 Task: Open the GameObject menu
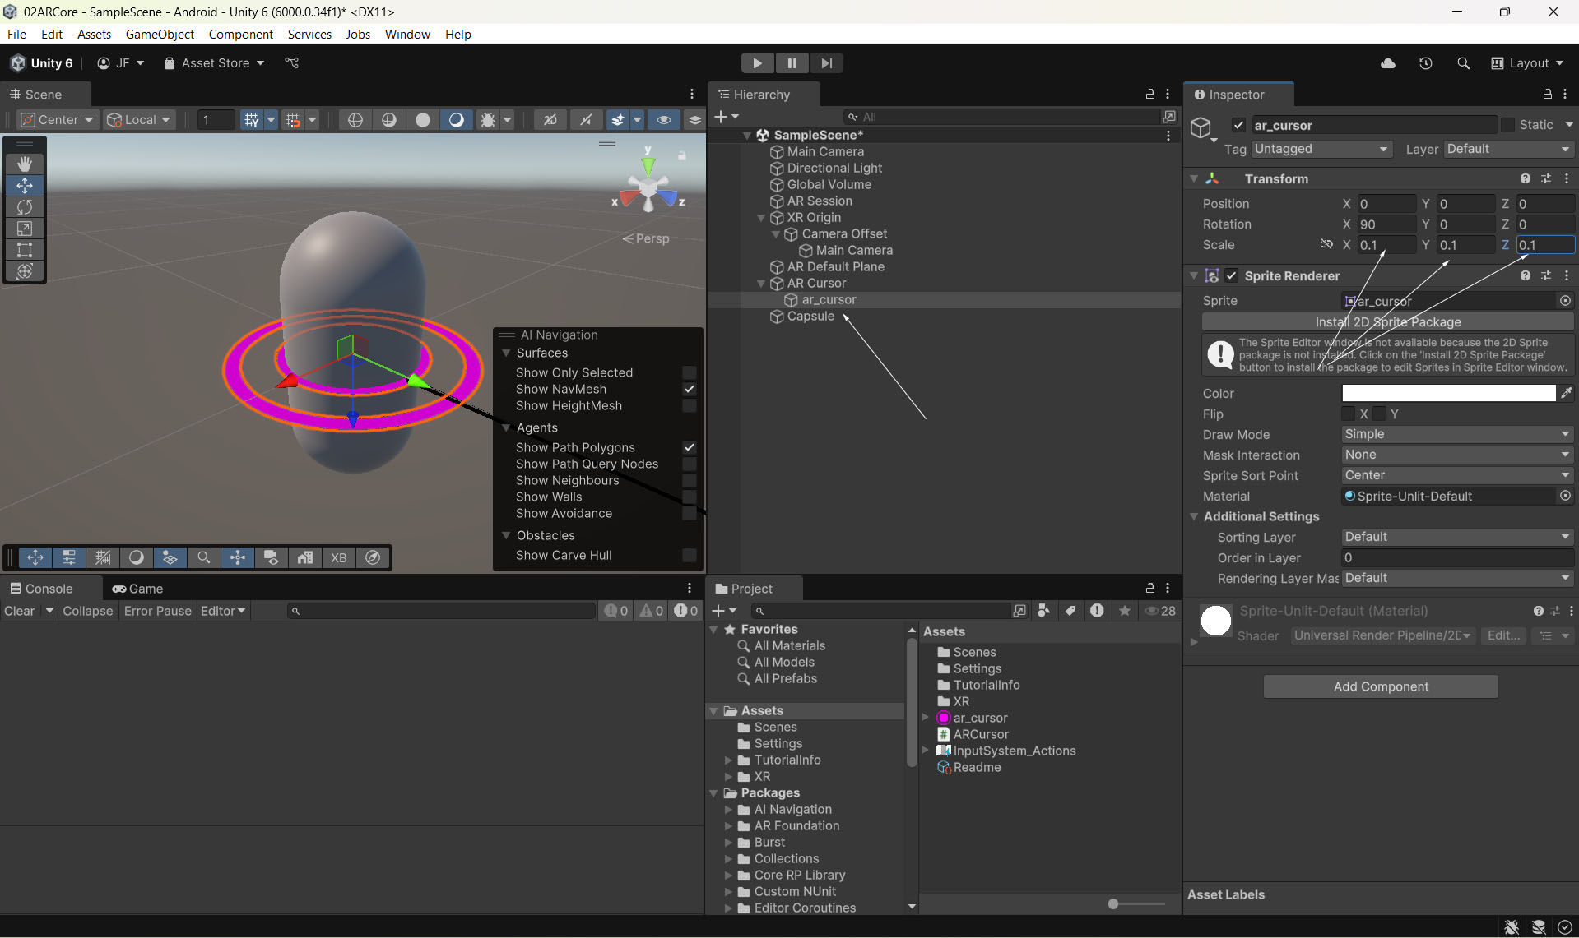pos(160,34)
